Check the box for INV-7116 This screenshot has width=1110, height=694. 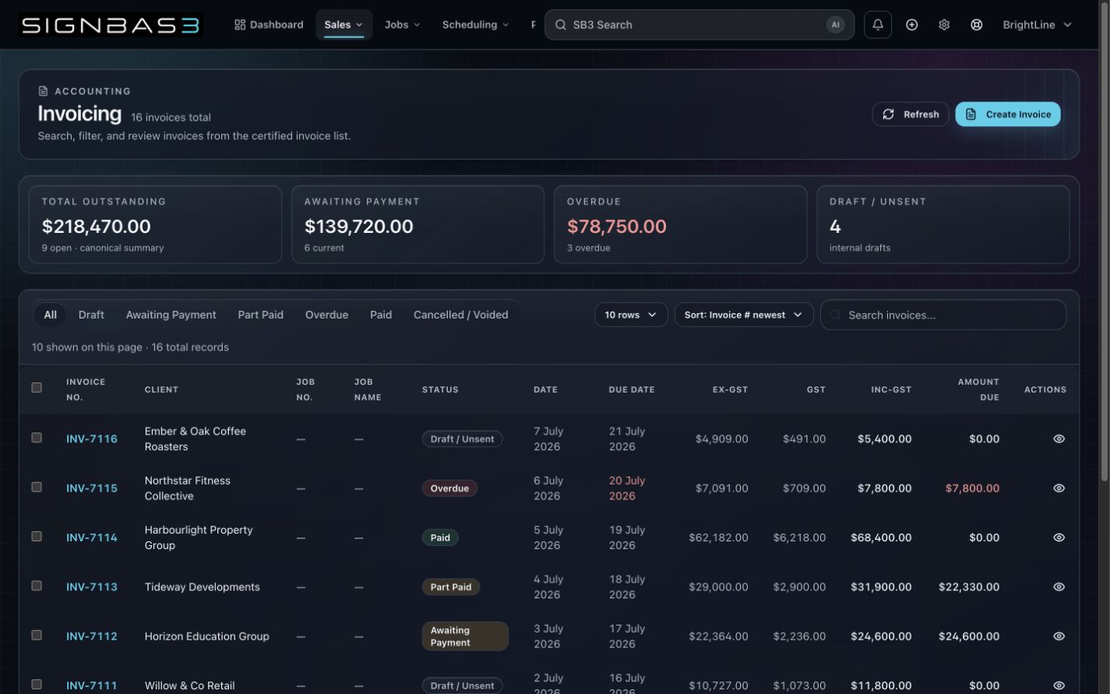point(37,438)
